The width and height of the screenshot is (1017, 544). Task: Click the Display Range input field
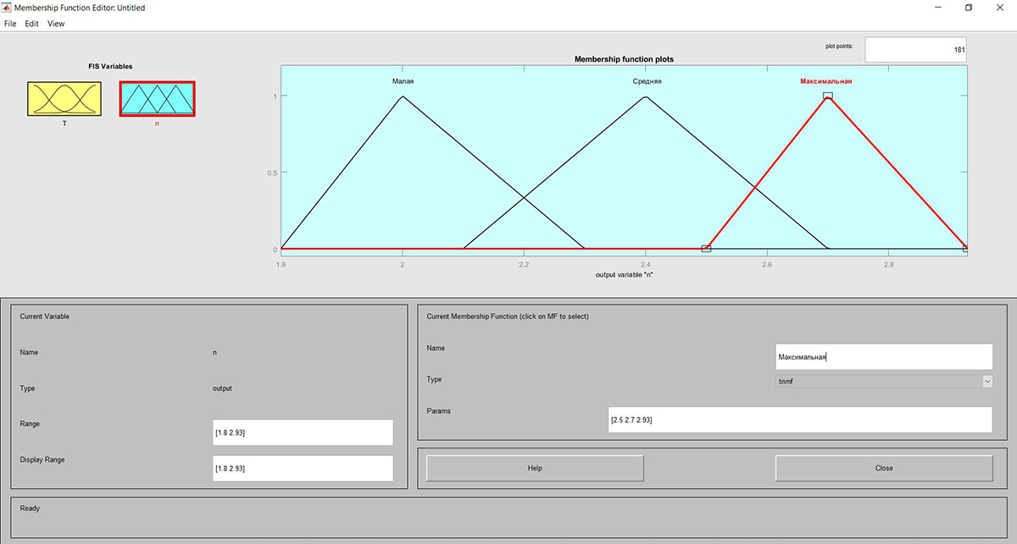(x=303, y=468)
